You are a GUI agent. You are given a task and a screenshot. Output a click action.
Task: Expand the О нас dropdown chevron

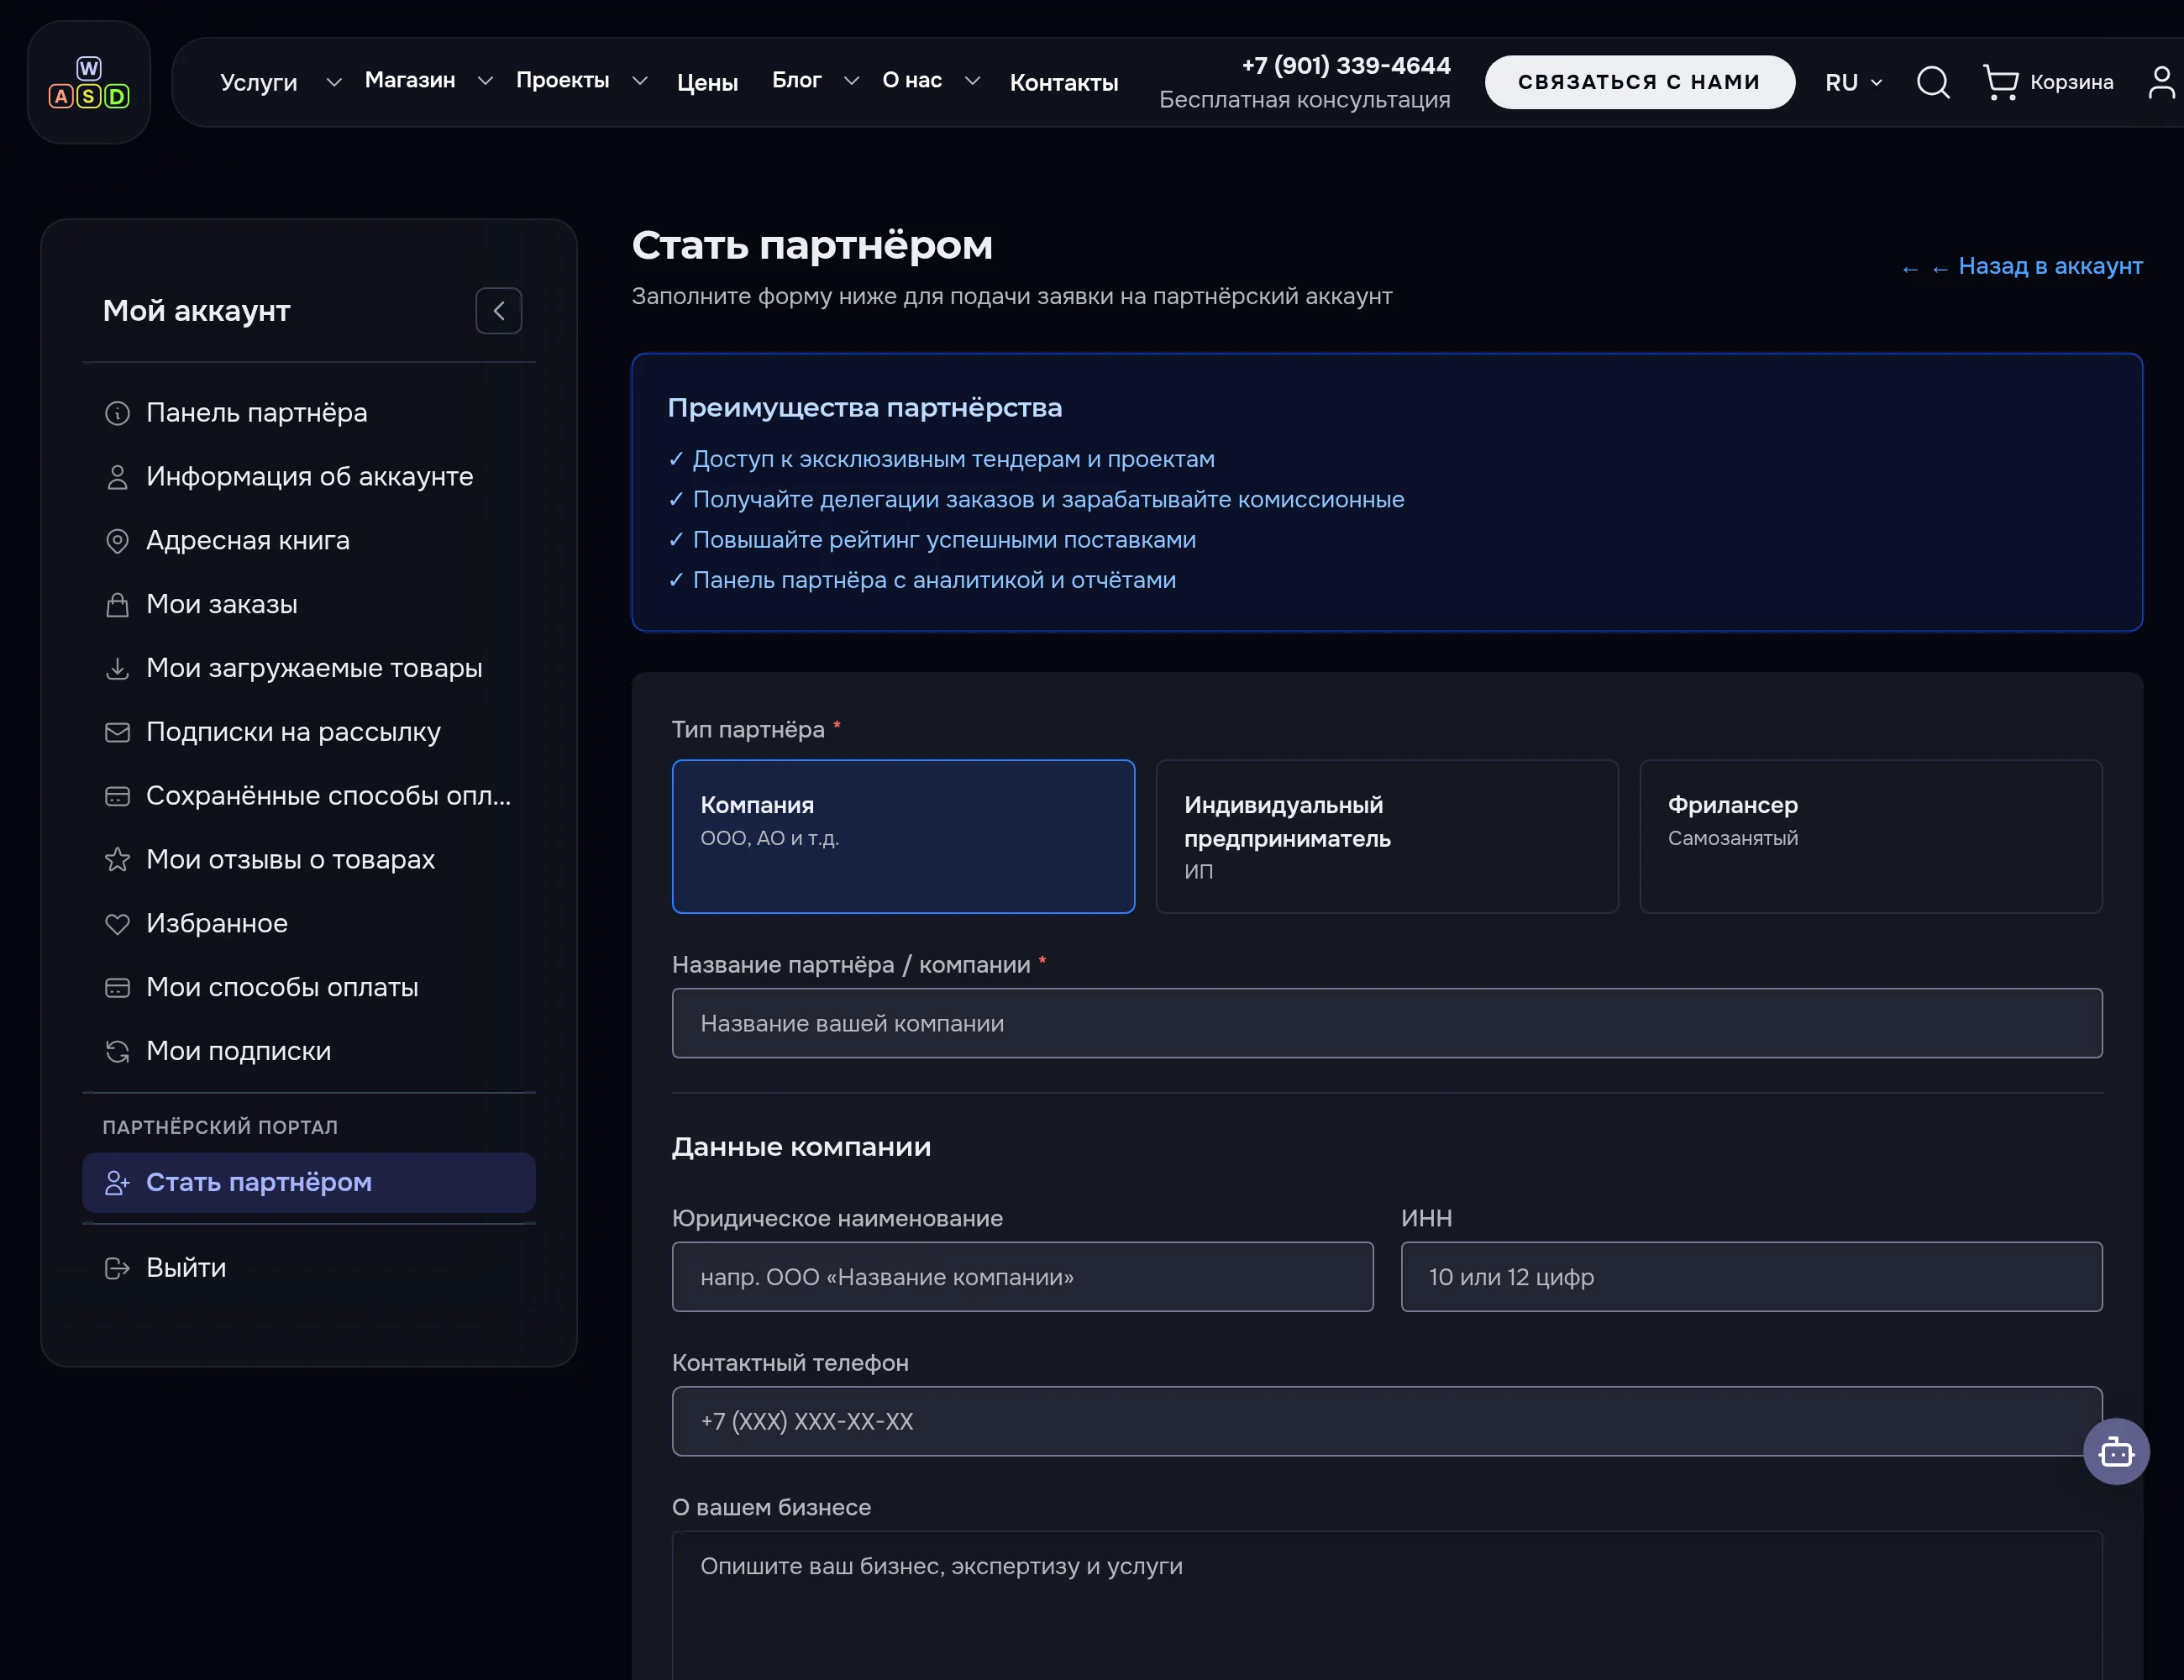(972, 81)
